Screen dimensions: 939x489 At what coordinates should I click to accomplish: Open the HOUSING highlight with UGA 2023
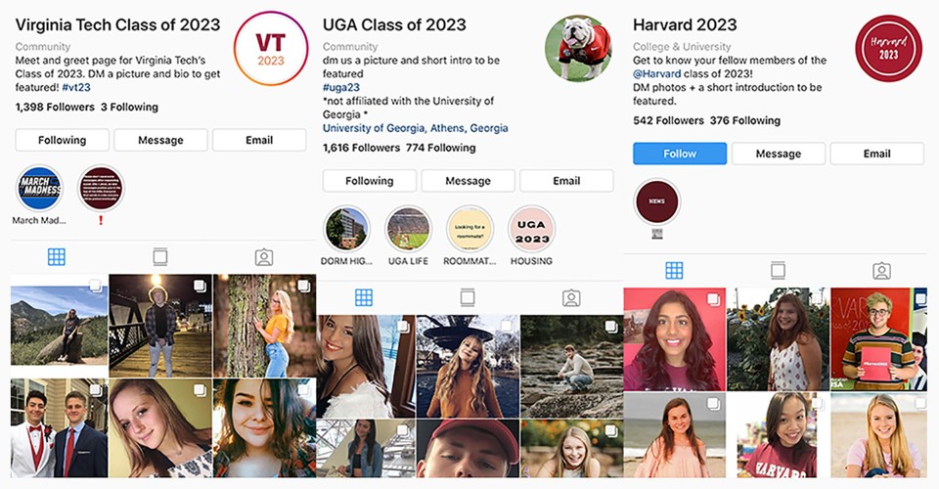(x=532, y=229)
